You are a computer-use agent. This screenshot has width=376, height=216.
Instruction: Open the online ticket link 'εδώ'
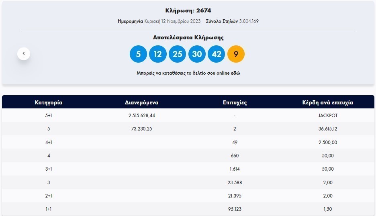[235, 73]
